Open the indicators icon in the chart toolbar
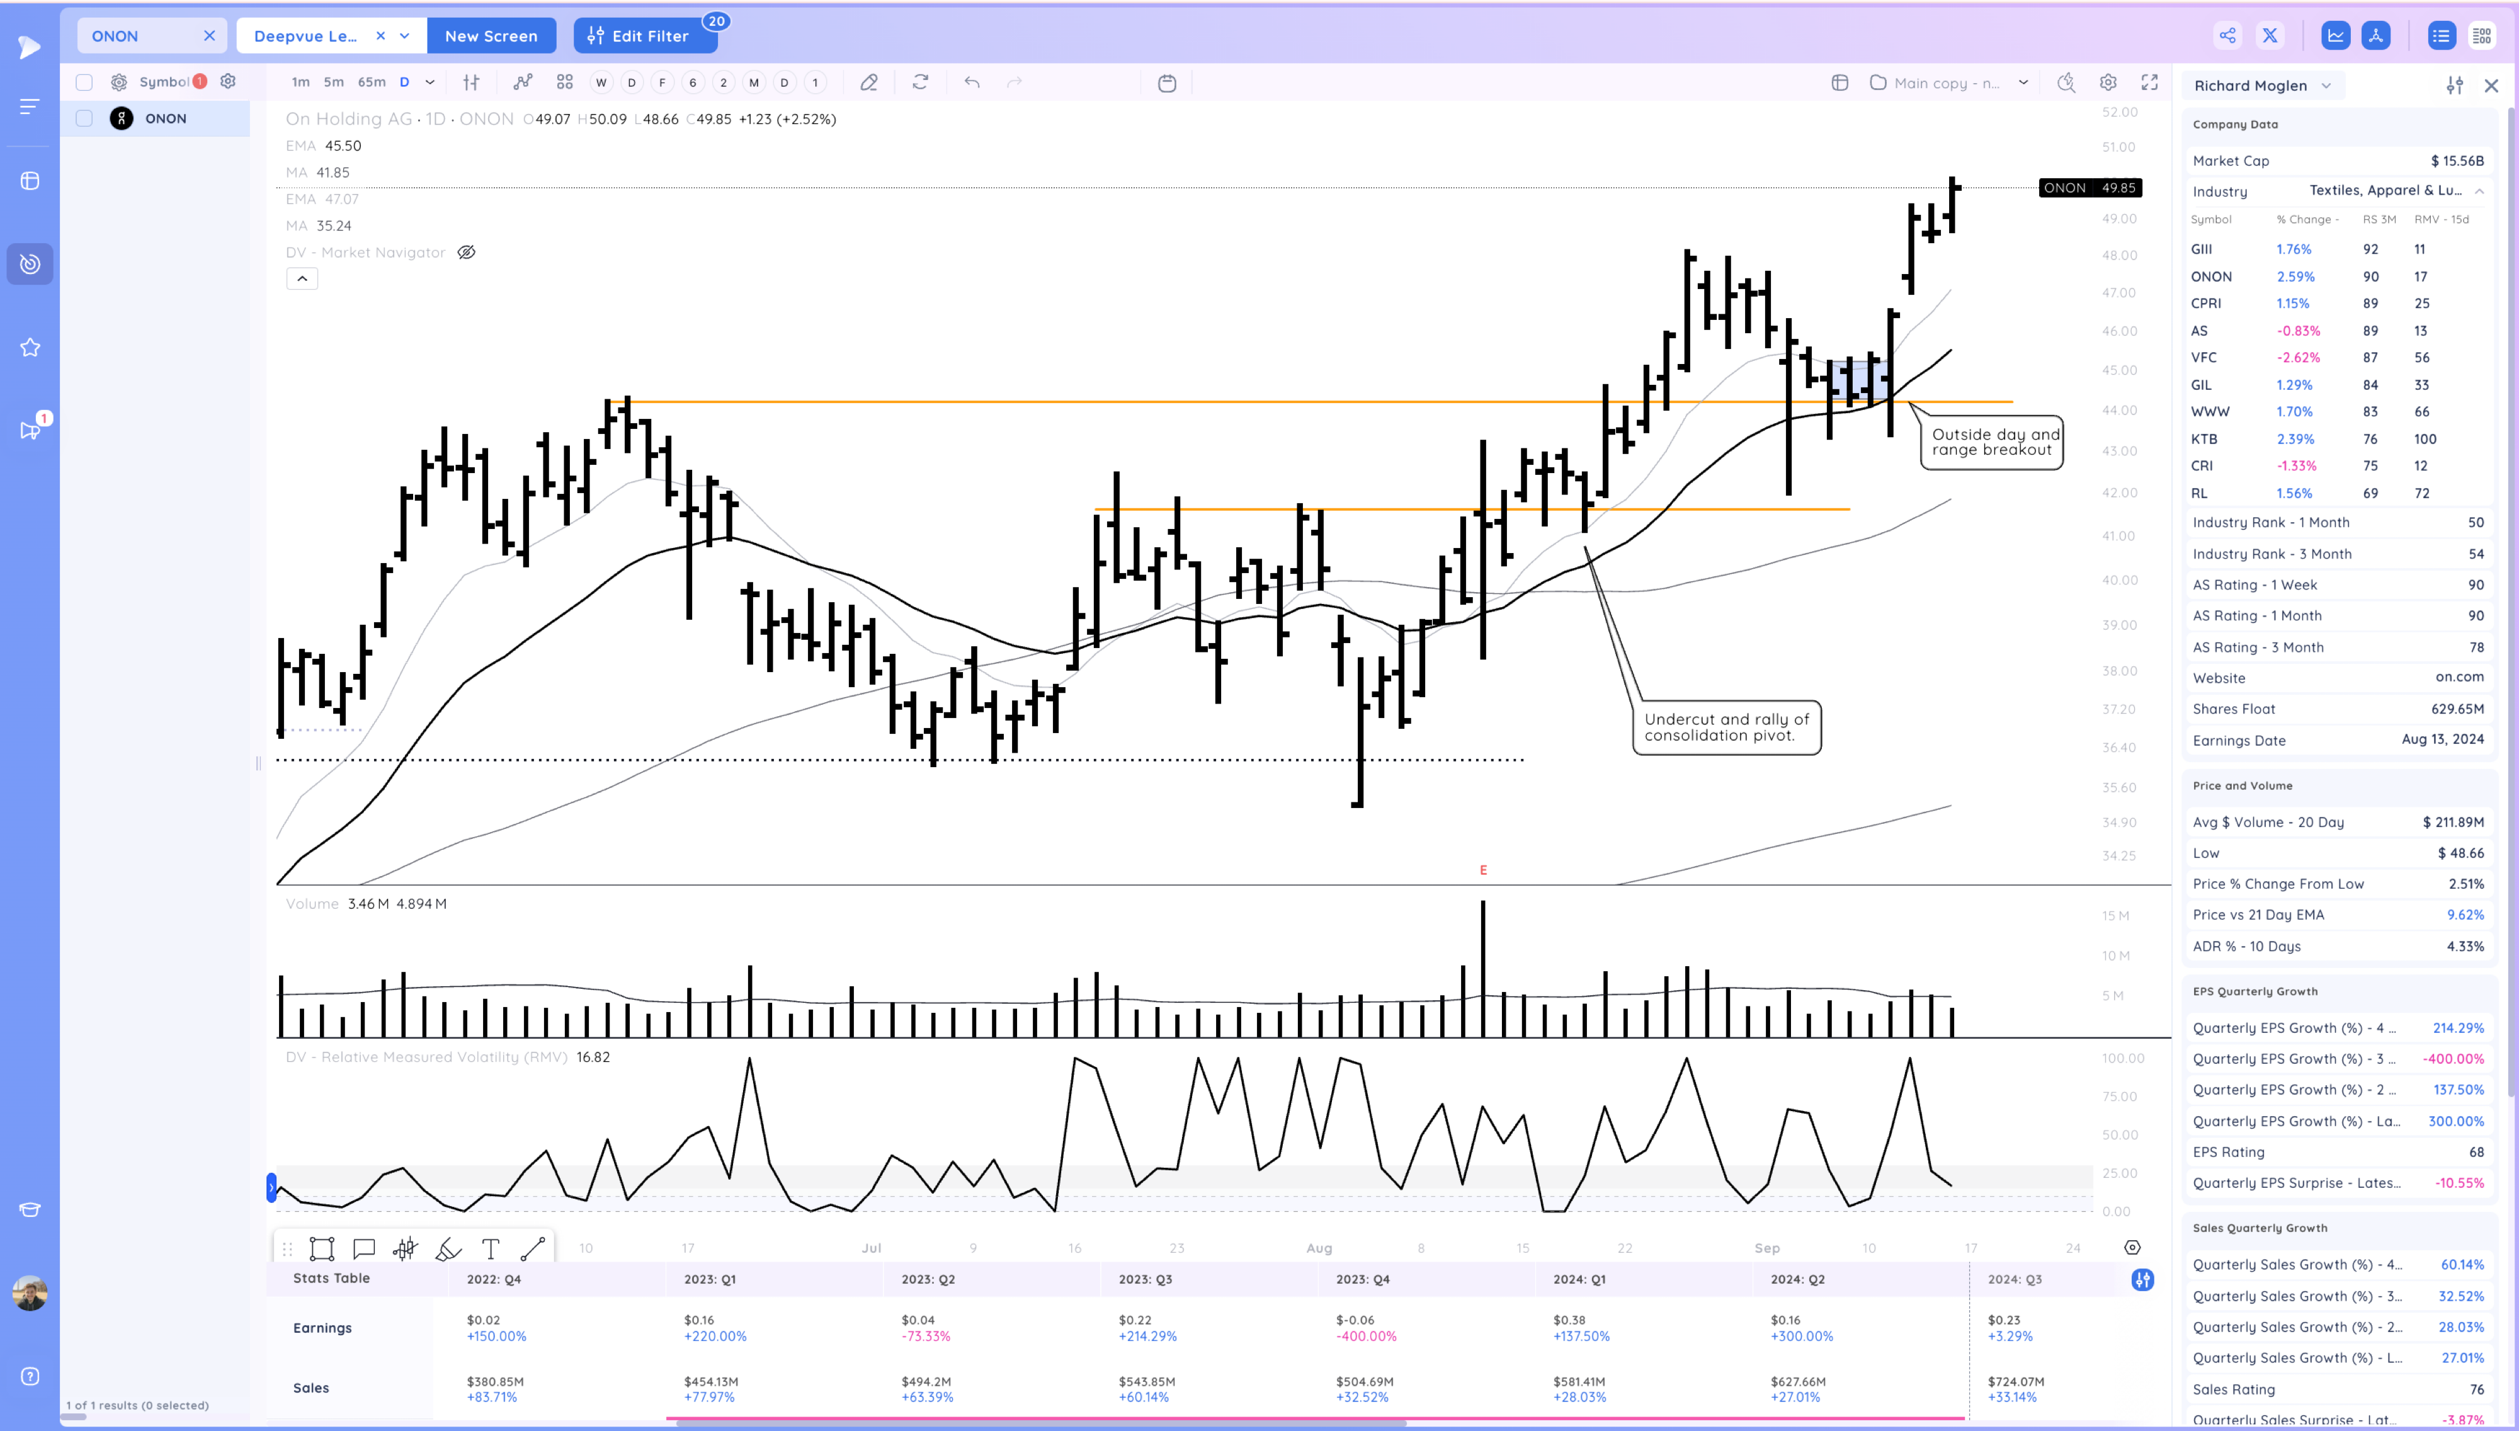Screen dimensions: 2519x1431 pos(523,83)
